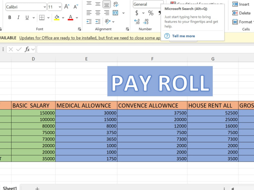This screenshot has width=254, height=190.
Task: Increase font size icon
Action: point(67,7)
